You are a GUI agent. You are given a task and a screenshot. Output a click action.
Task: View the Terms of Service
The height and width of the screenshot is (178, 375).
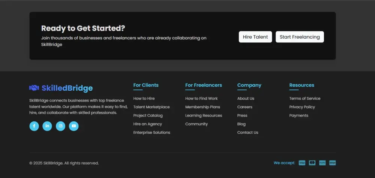305,99
